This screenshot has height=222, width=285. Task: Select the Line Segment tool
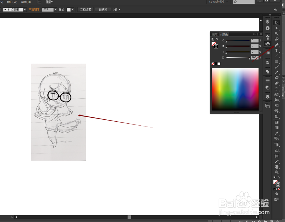coord(276,56)
